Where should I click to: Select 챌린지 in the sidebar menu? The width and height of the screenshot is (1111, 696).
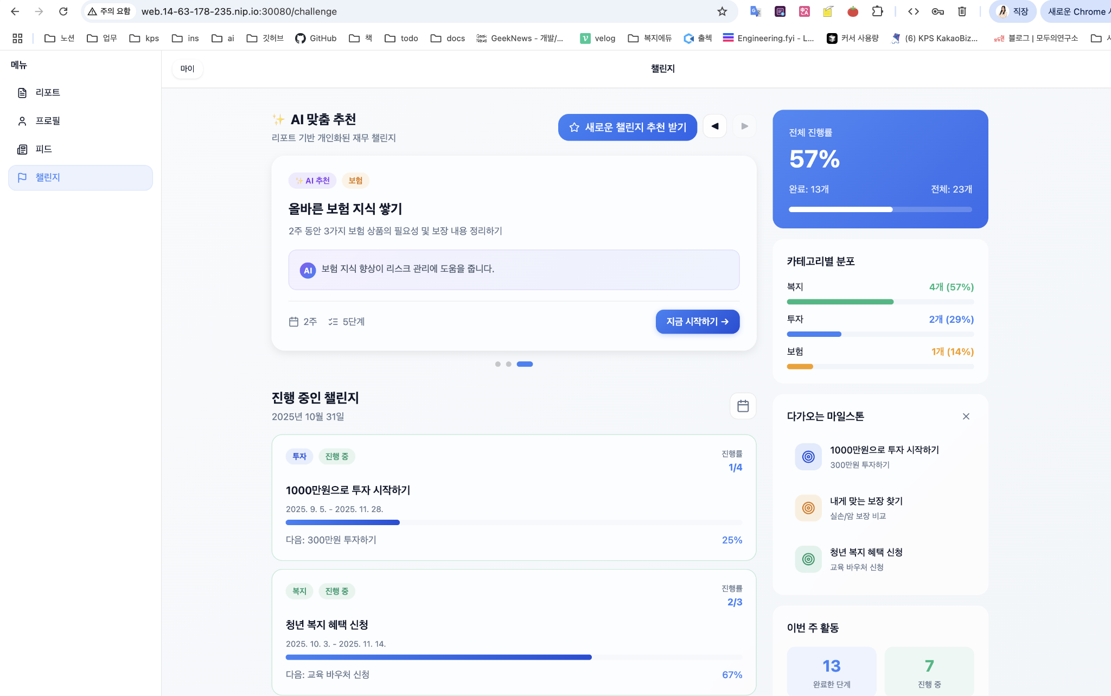point(80,177)
